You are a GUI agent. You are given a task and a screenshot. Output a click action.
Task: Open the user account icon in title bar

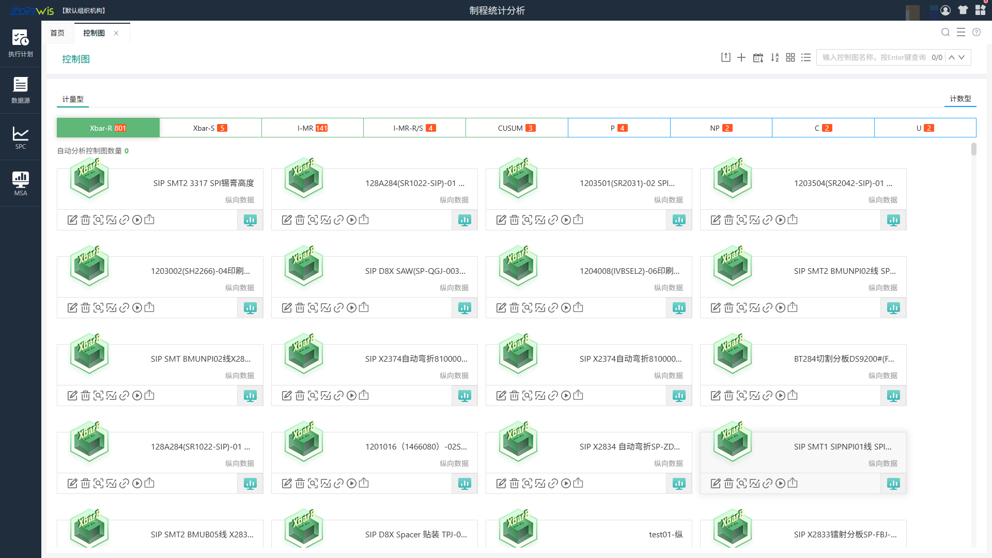[946, 10]
